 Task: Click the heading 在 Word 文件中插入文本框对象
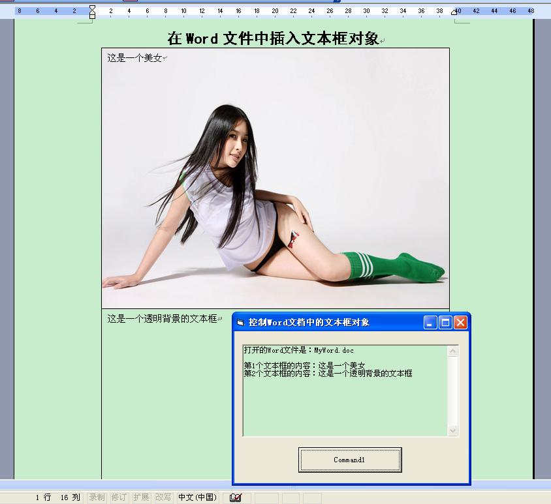273,38
